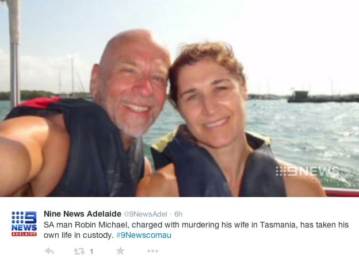Click the red ADELAIDE label in the avatar

(x=24, y=234)
